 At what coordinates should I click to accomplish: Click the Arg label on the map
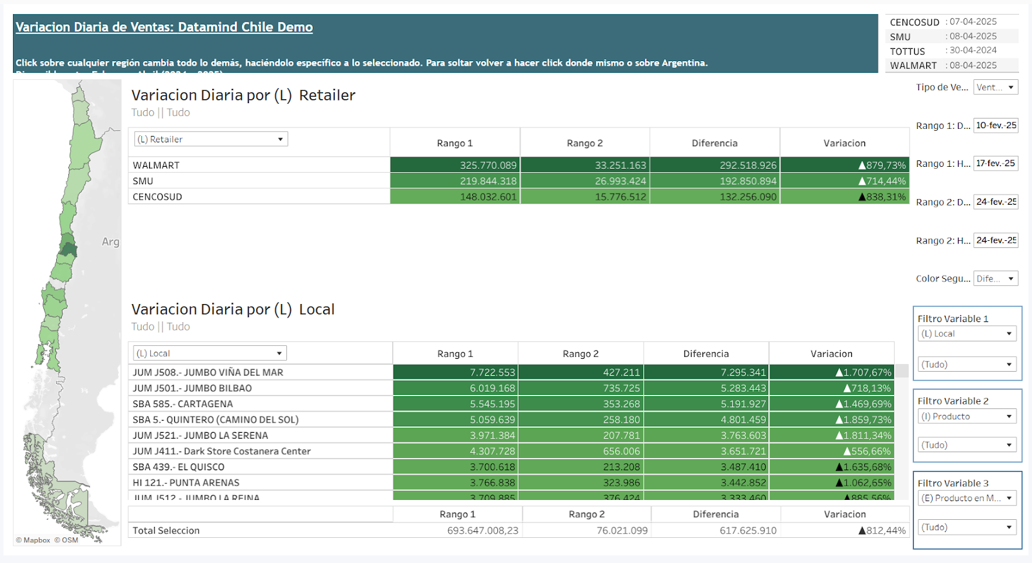point(111,242)
